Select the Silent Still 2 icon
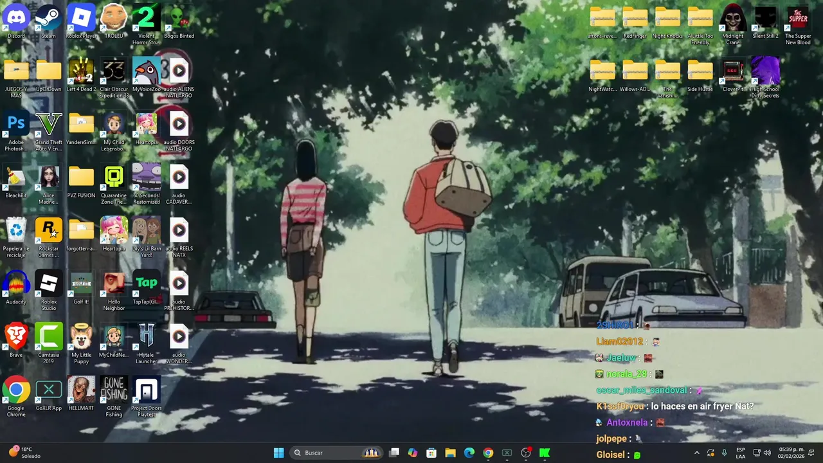 click(765, 23)
